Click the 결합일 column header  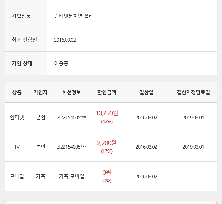pyautogui.click(x=146, y=92)
